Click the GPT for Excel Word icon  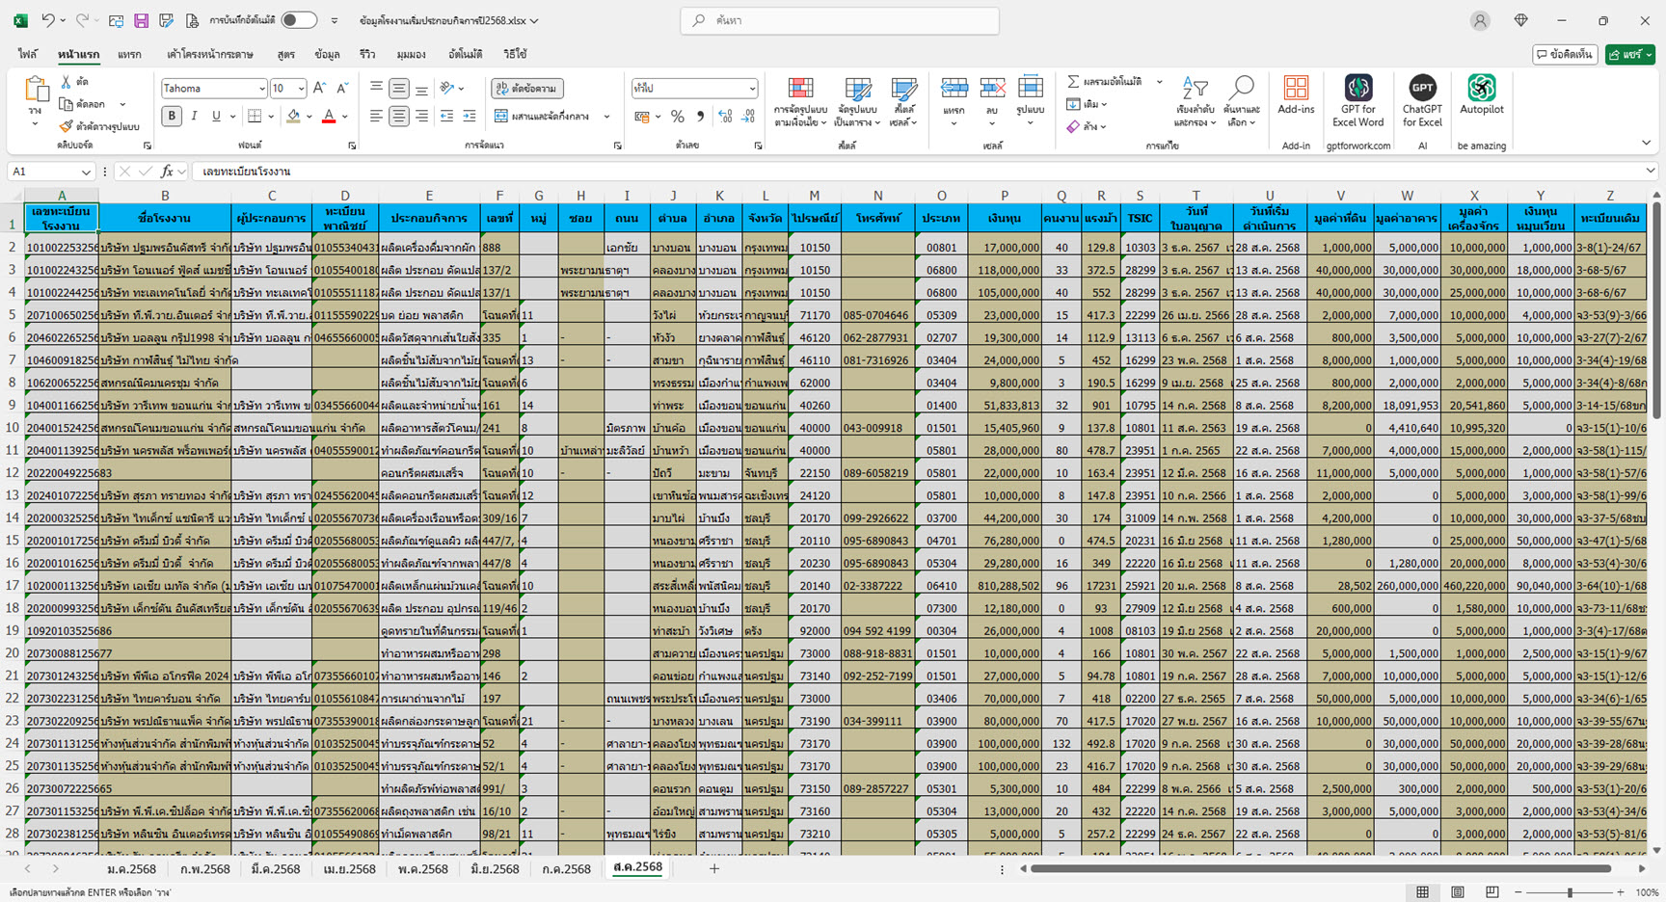(x=1357, y=89)
